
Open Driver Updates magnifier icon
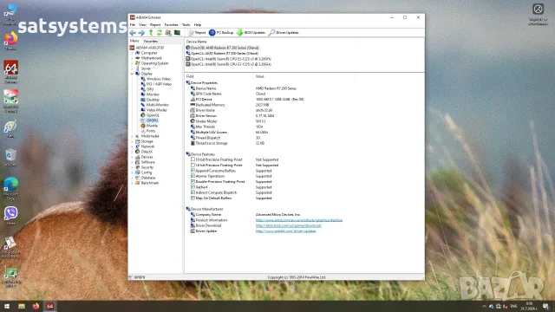pyautogui.click(x=271, y=33)
